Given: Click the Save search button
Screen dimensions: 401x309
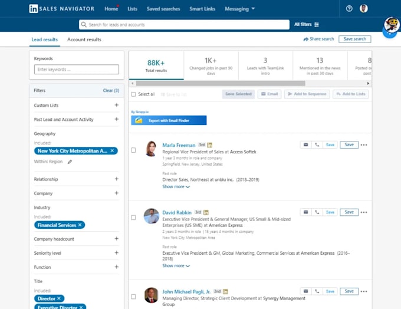Looking at the screenshot, I should click(x=355, y=39).
